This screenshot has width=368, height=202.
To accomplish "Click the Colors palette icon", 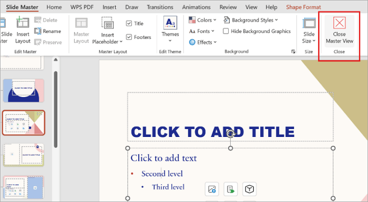I will pos(192,20).
